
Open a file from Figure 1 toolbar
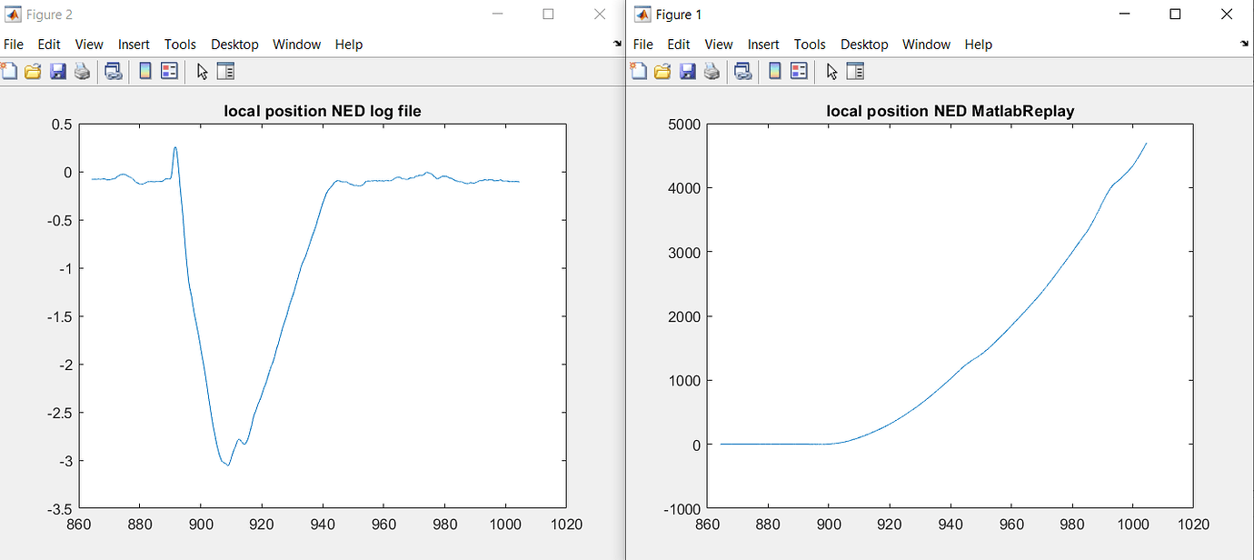[x=662, y=71]
